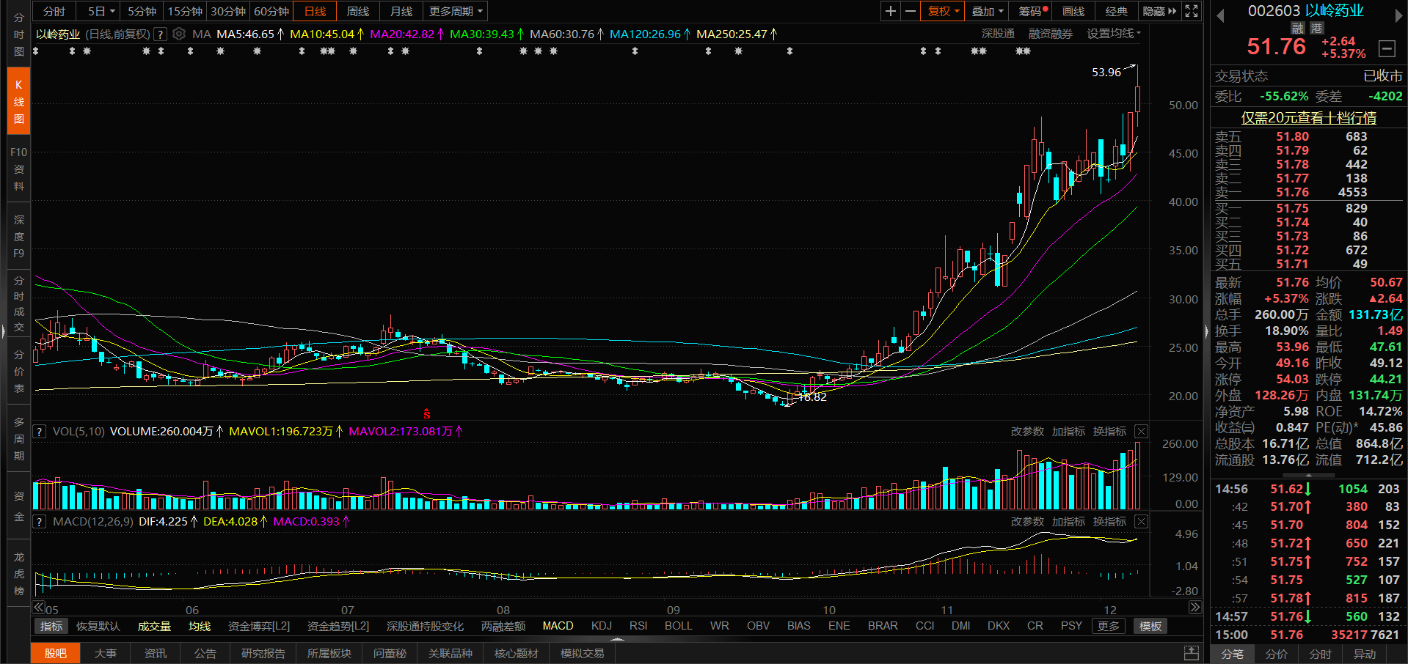
Task: Collapse the order book minus box
Action: [1387, 48]
